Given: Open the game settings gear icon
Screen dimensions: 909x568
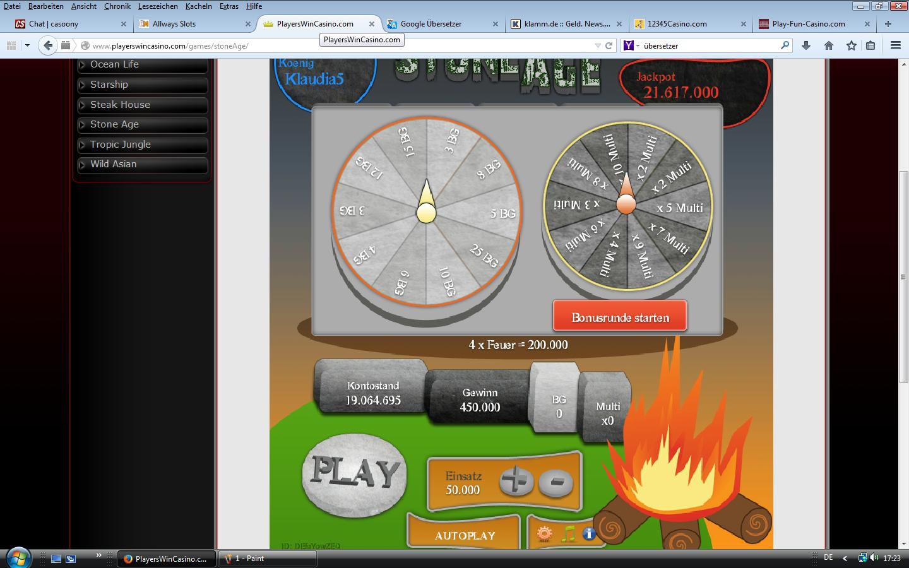Looking at the screenshot, I should (x=544, y=535).
